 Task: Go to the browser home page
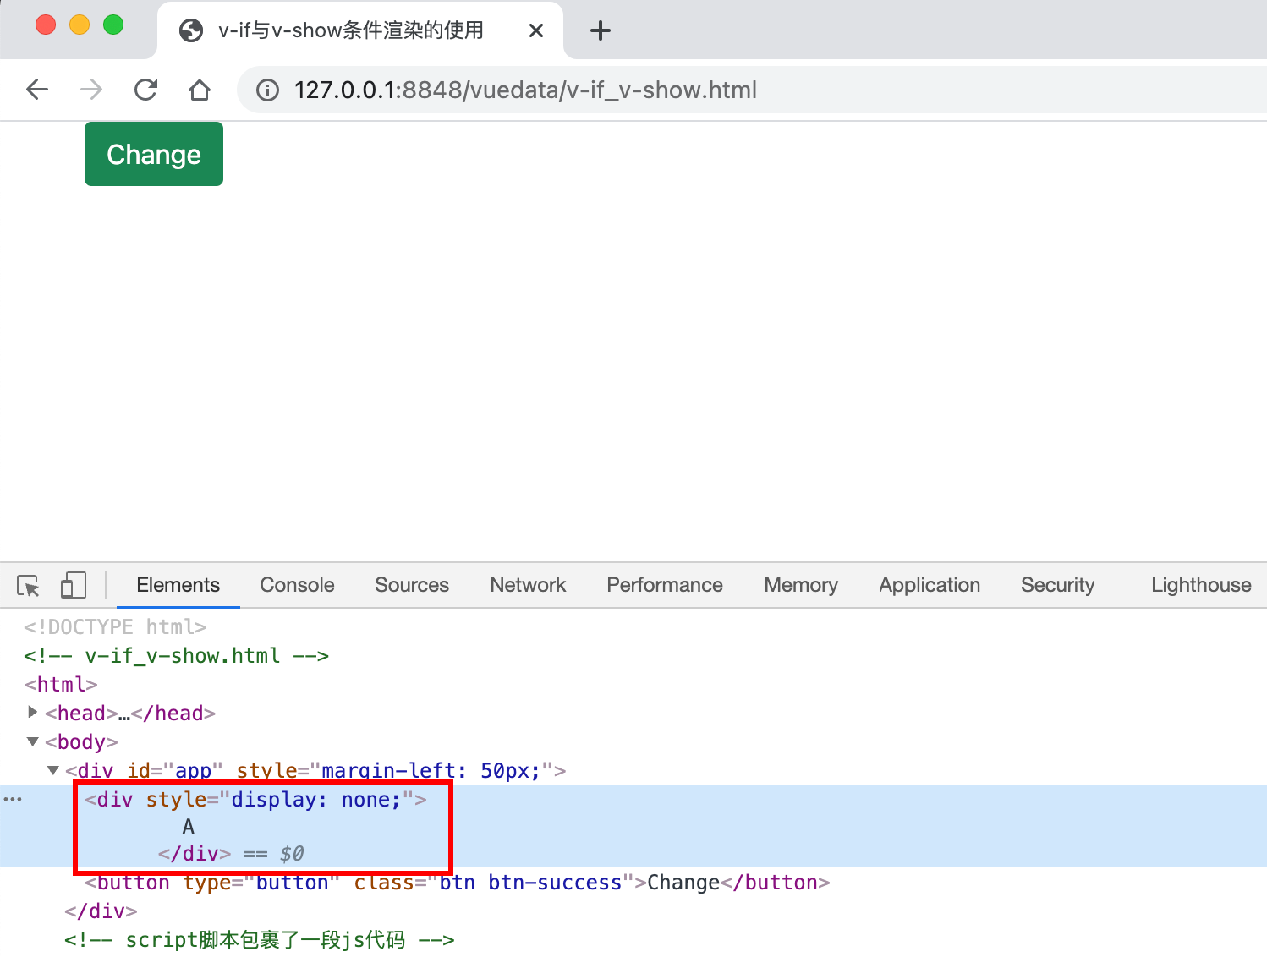(x=200, y=90)
